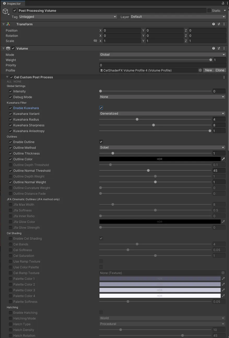Click the GameObject cube icon
Viewport: 229px width, 338px height.
click(x=5, y=11)
